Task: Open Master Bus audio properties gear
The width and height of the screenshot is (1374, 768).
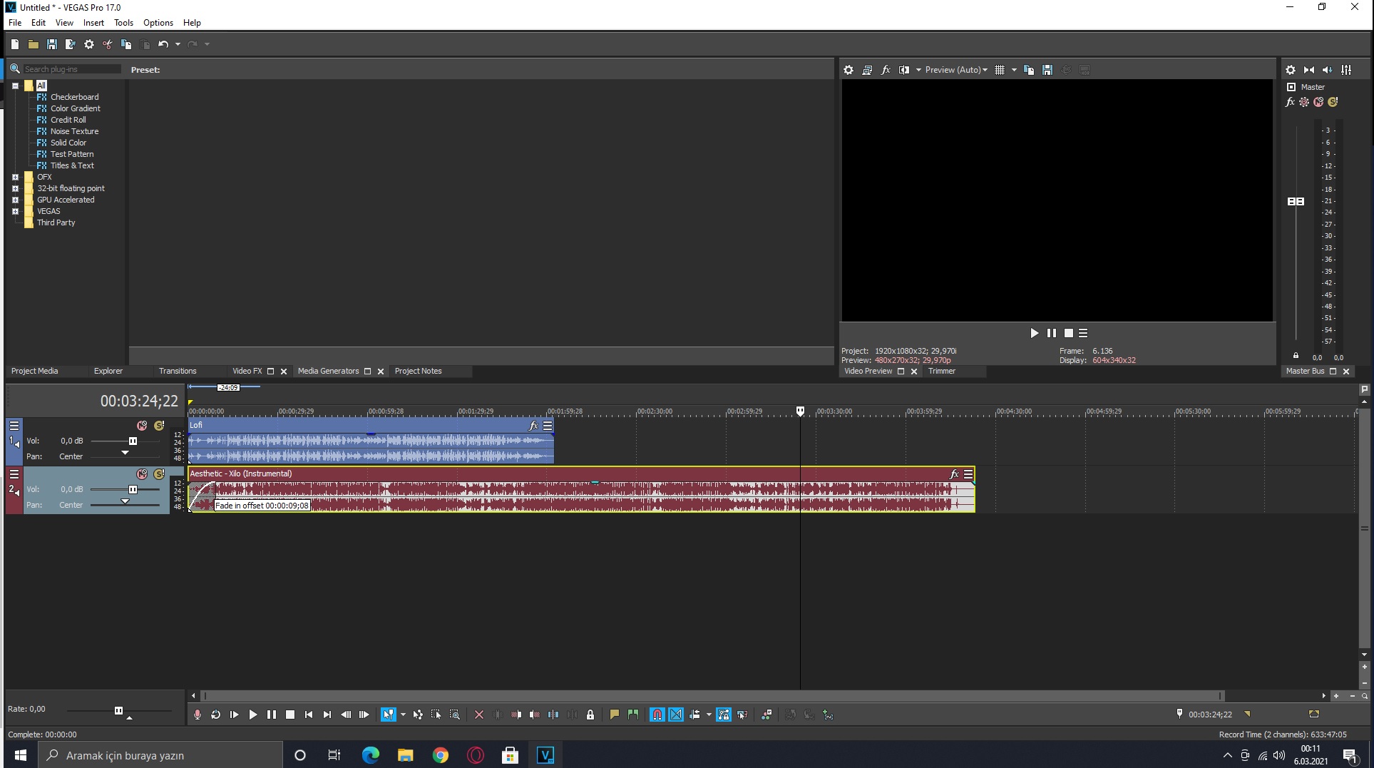Action: 1291,70
